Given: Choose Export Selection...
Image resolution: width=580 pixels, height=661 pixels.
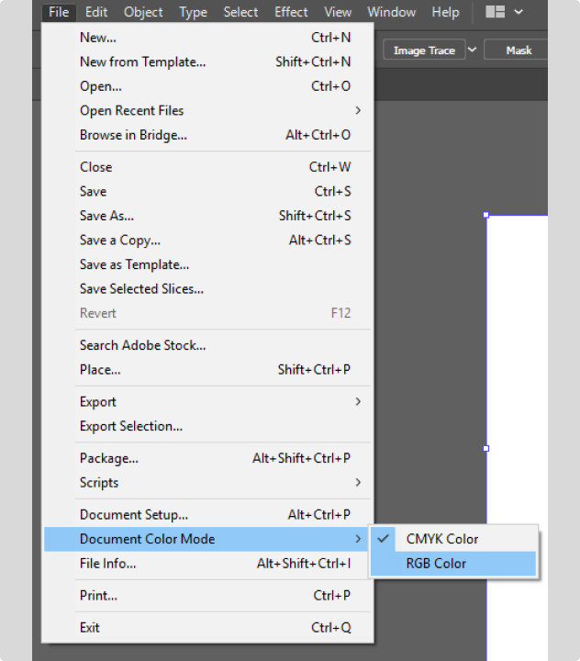Looking at the screenshot, I should [208, 426].
